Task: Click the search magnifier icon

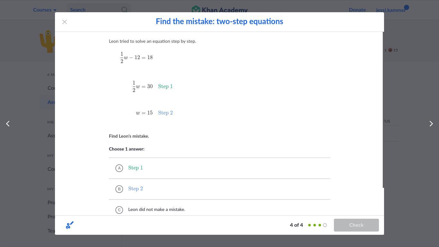Action: (124, 10)
